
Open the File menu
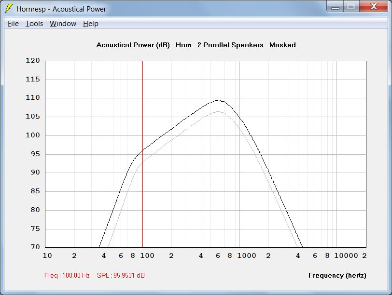point(13,24)
